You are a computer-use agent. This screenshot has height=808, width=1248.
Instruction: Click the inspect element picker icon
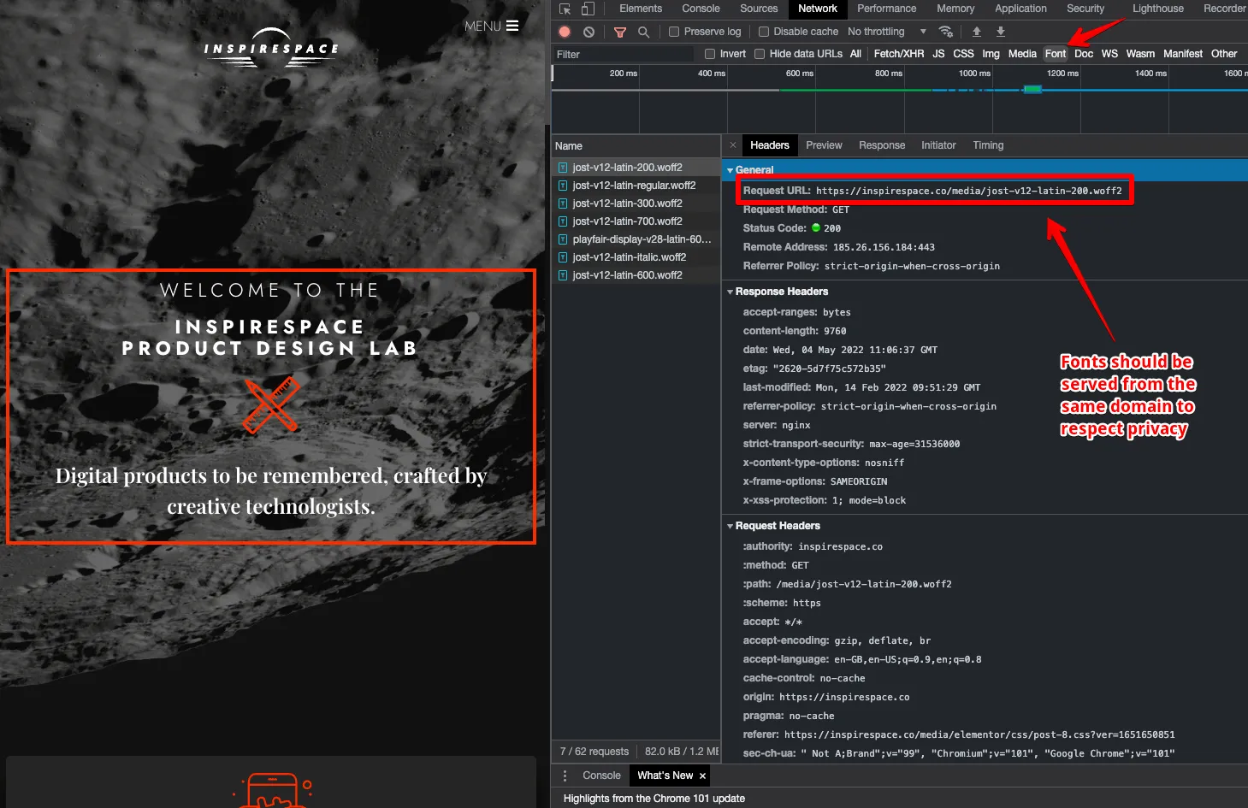point(565,9)
